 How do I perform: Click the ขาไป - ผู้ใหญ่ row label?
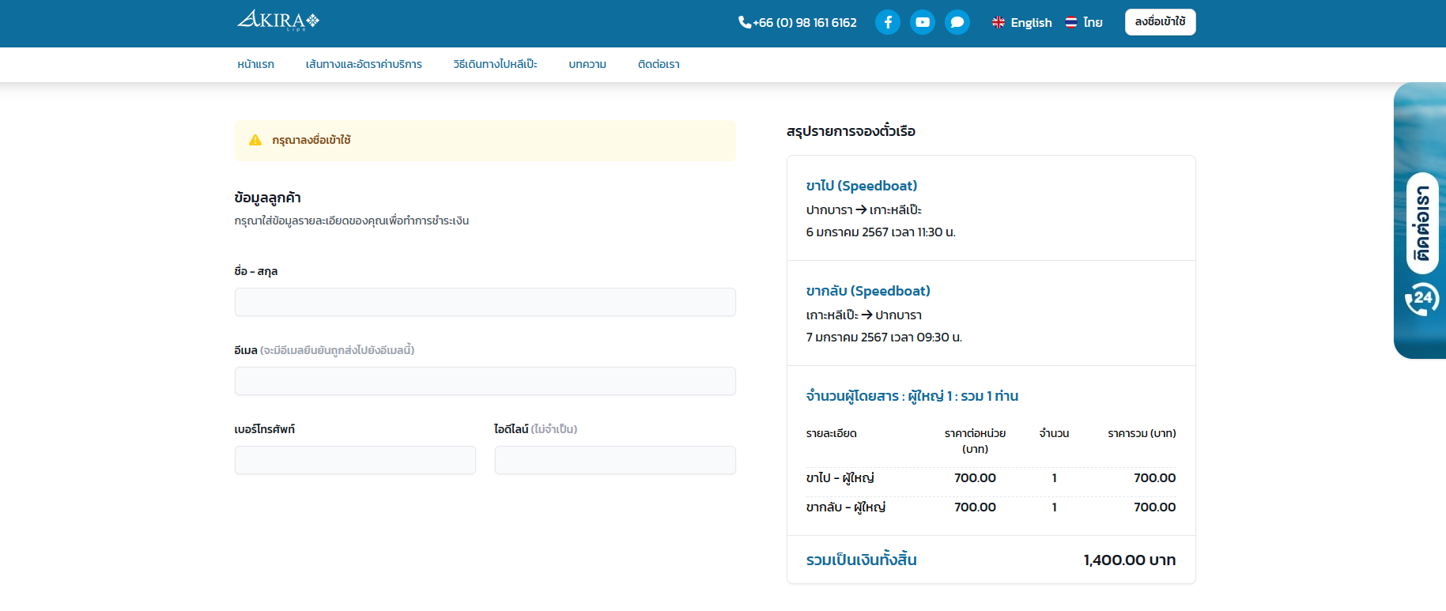(840, 478)
